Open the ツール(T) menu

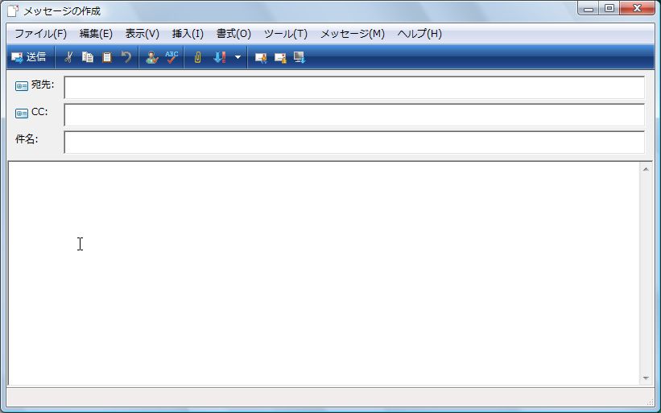click(x=286, y=34)
